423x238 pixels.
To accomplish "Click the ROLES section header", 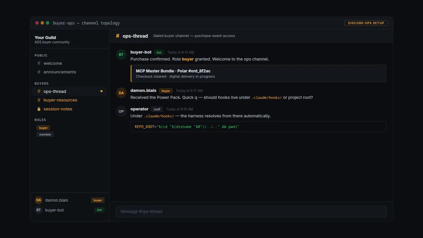I will point(40,120).
